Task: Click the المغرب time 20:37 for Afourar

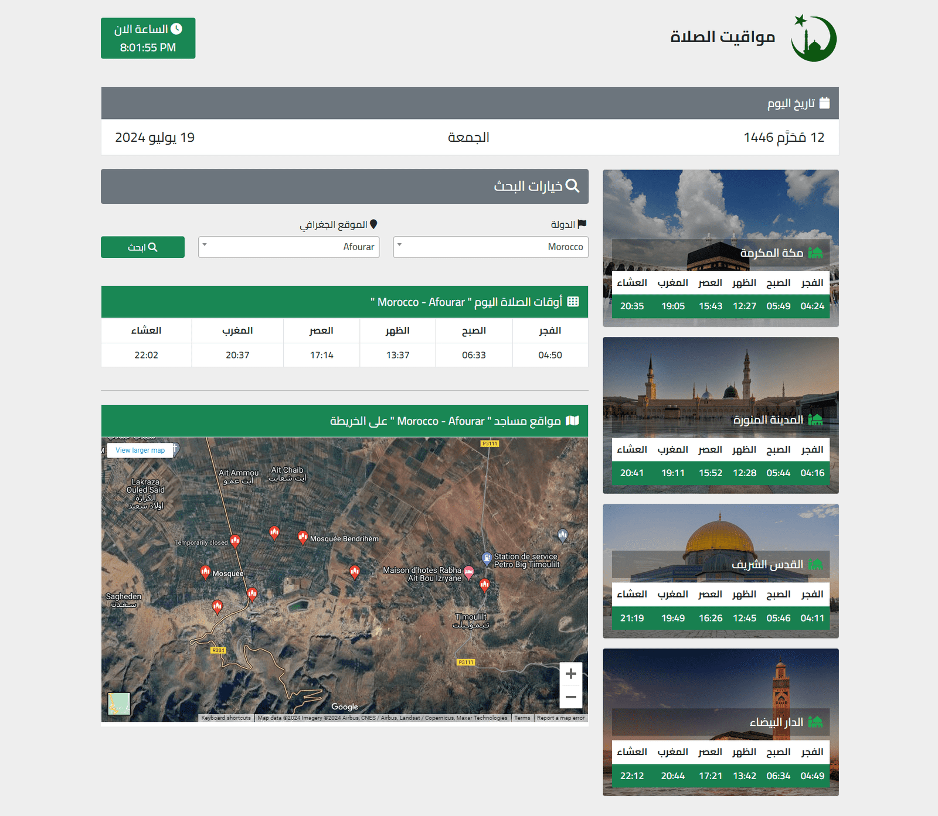Action: click(237, 355)
